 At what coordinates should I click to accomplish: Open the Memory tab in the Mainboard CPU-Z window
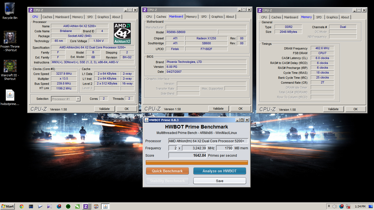coord(191,17)
